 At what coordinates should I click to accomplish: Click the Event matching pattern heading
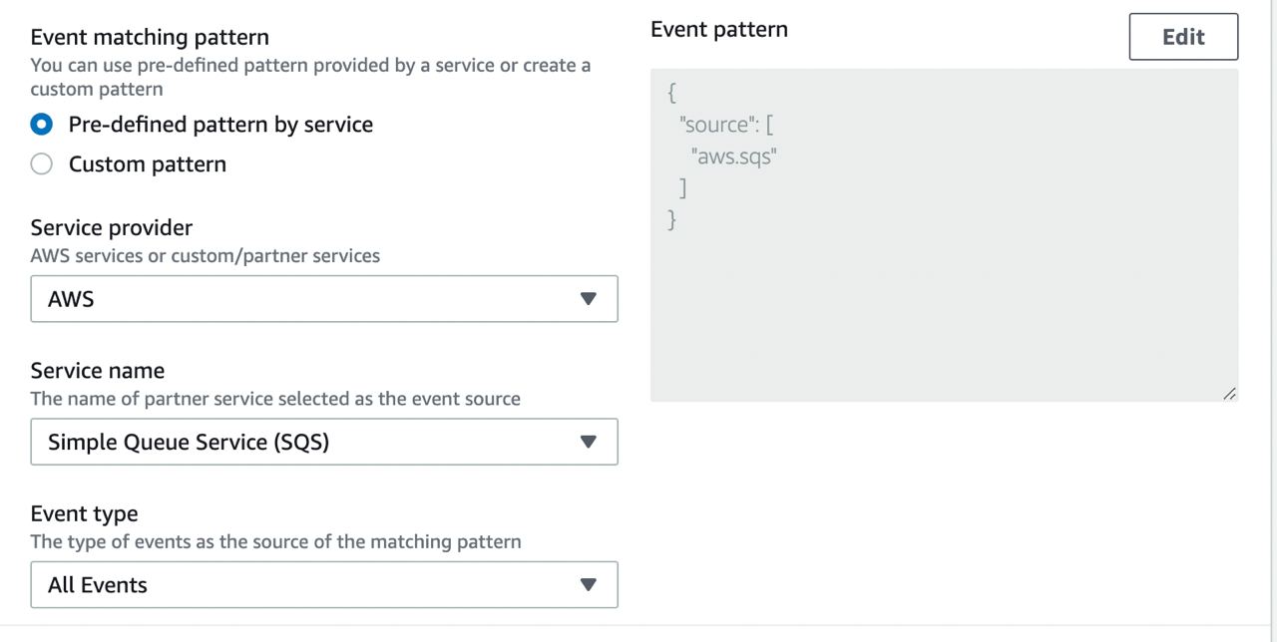point(150,37)
